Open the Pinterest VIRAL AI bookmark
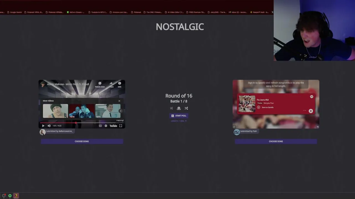 [x=33, y=12]
